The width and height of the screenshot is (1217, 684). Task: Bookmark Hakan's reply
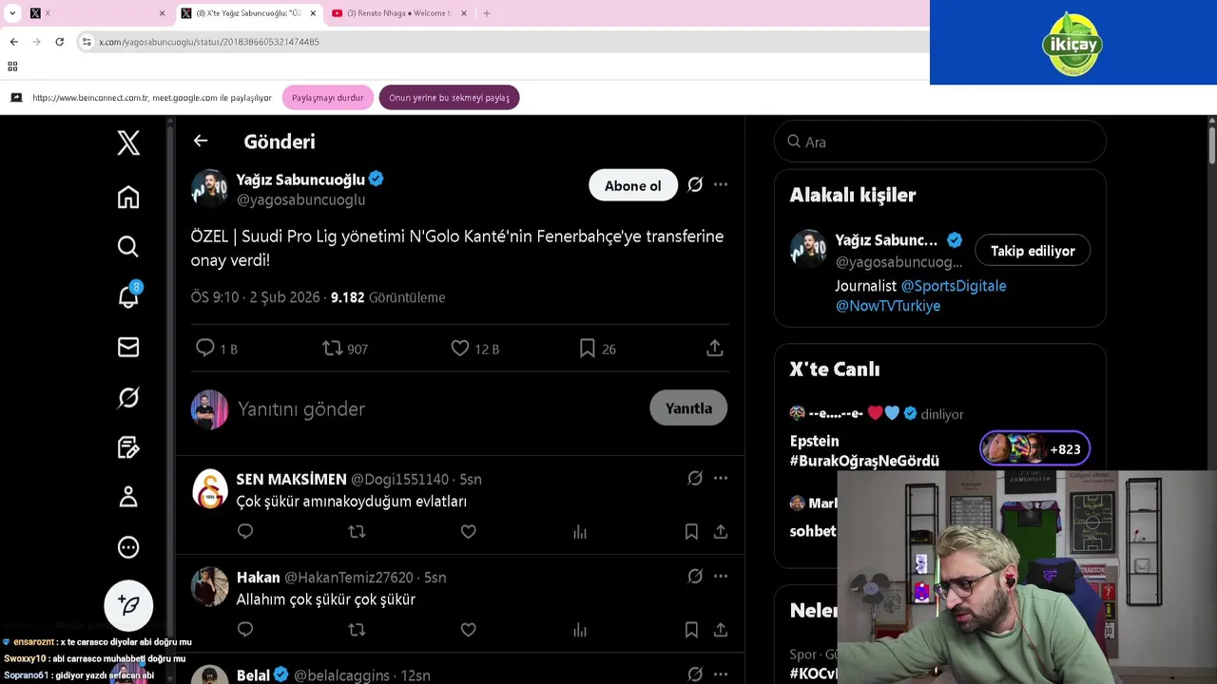click(691, 630)
